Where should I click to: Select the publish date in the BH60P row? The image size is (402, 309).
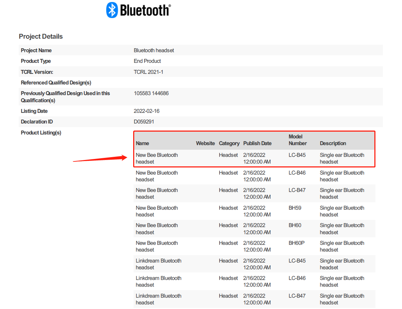coord(257,247)
